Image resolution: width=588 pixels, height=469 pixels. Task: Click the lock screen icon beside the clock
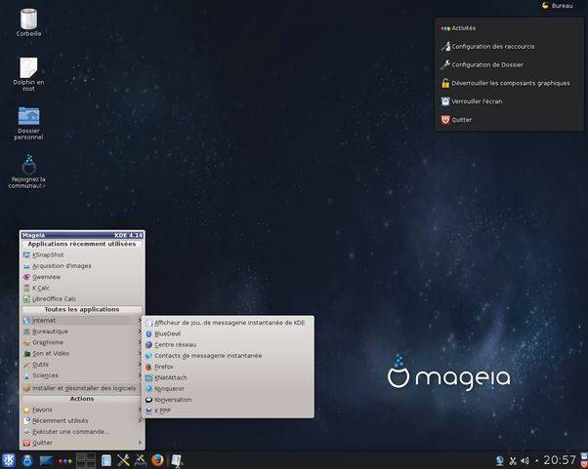coord(584,456)
